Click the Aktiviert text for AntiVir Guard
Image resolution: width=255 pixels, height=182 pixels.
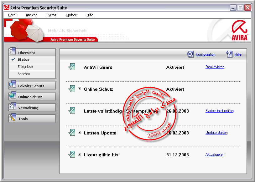click(175, 67)
